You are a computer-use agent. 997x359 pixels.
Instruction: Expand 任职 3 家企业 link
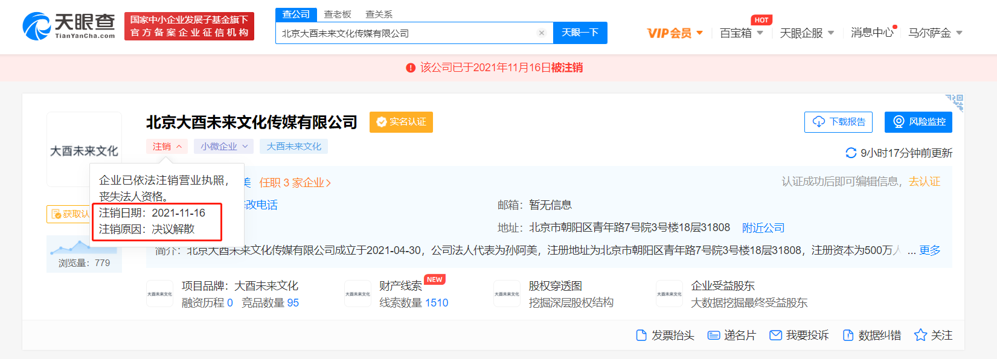coord(295,183)
